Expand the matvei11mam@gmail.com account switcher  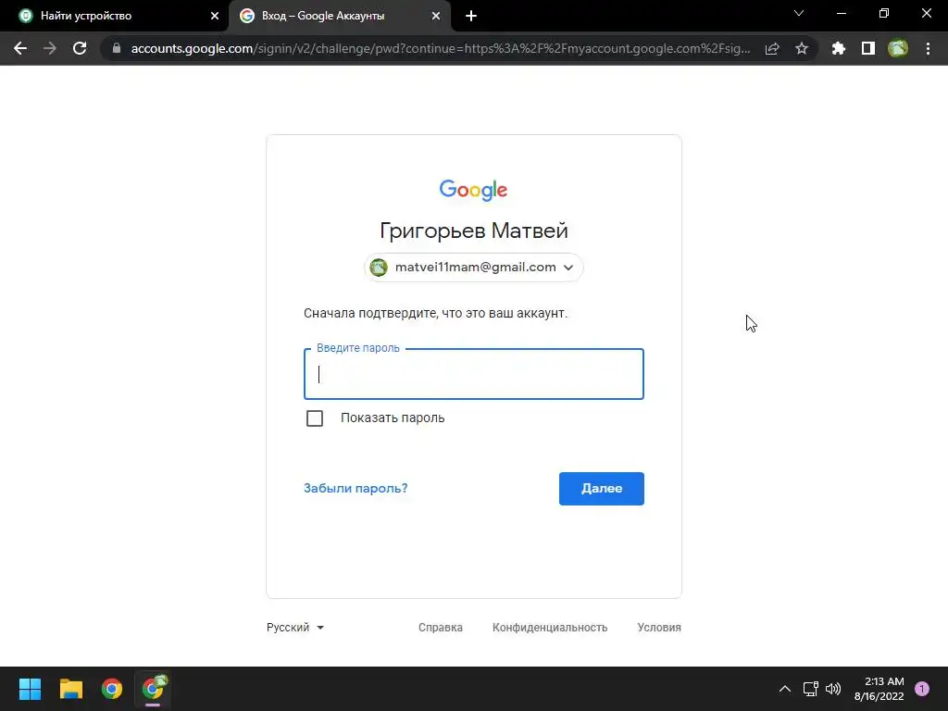[x=473, y=268]
